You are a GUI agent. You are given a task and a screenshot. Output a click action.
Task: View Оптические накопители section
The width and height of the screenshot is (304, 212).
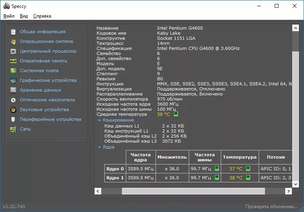click(x=47, y=100)
